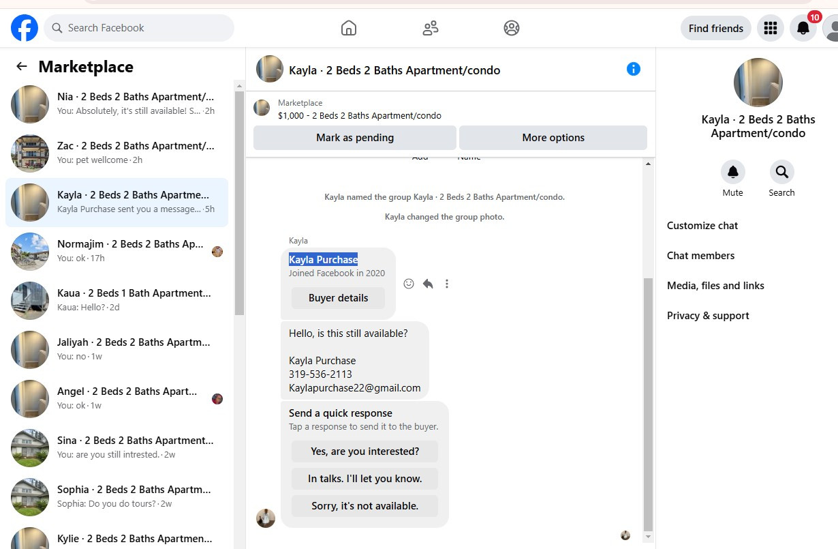Go back using the Marketplace arrow
Image resolution: width=838 pixels, height=549 pixels.
pyautogui.click(x=22, y=66)
